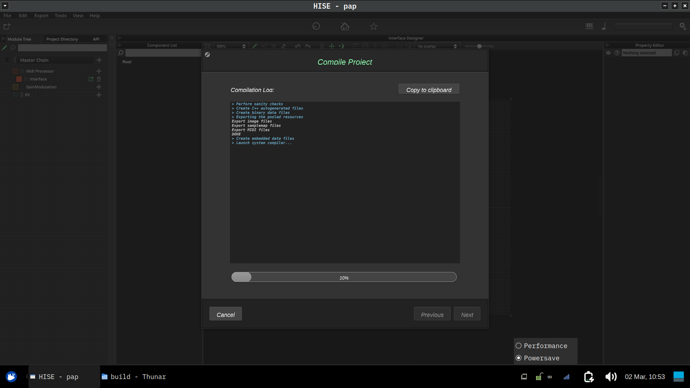Click the Nothing selected ID field
Image resolution: width=690 pixels, height=388 pixels.
[x=646, y=53]
